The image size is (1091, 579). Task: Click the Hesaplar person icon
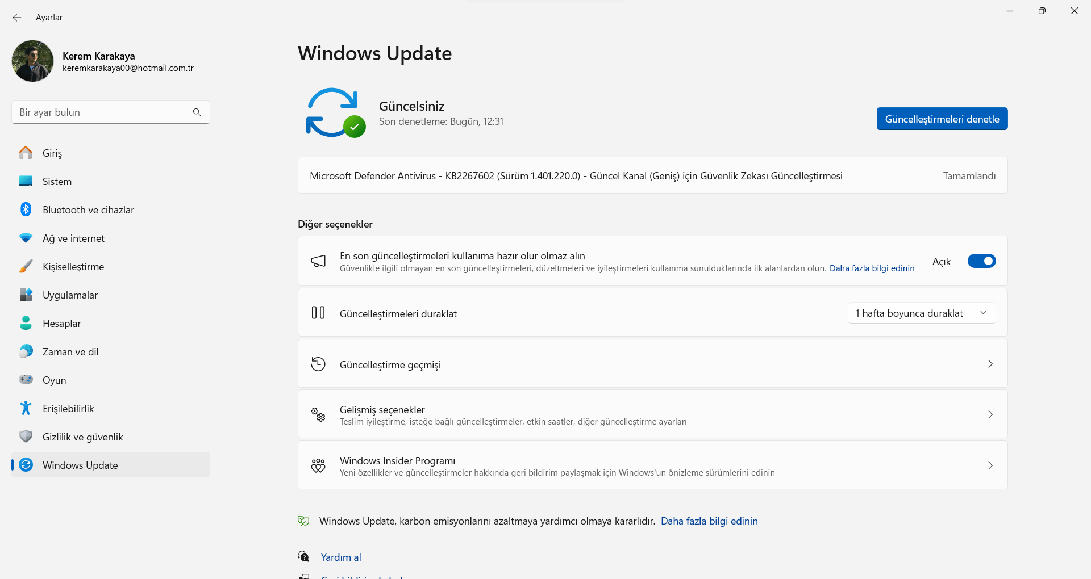click(x=26, y=323)
